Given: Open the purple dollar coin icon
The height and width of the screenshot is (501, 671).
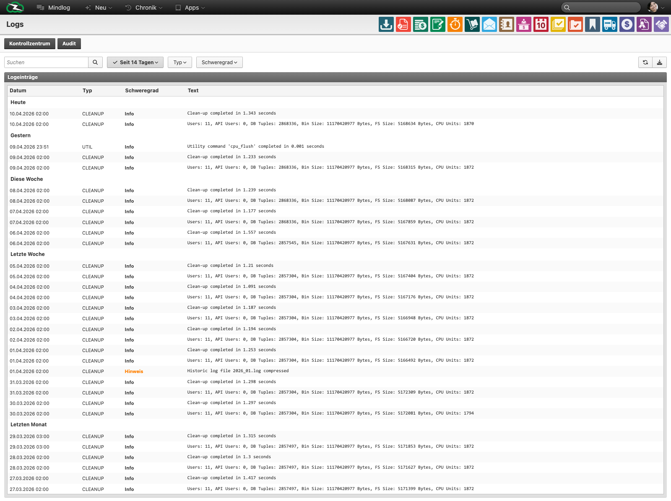Looking at the screenshot, I should pos(627,24).
